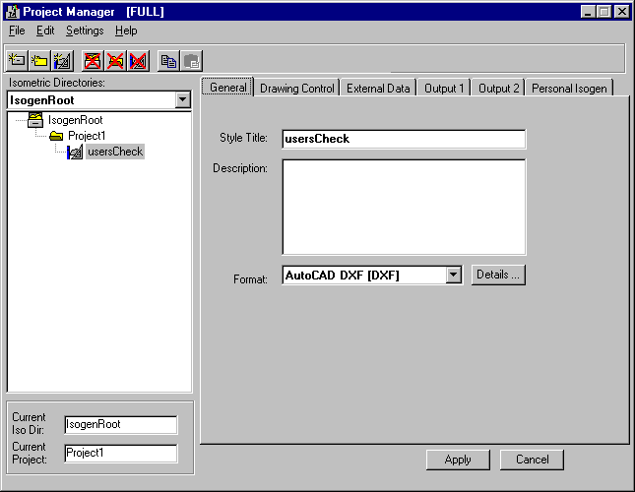Select the IsogenRoot tree node
635x492 pixels.
coord(75,120)
